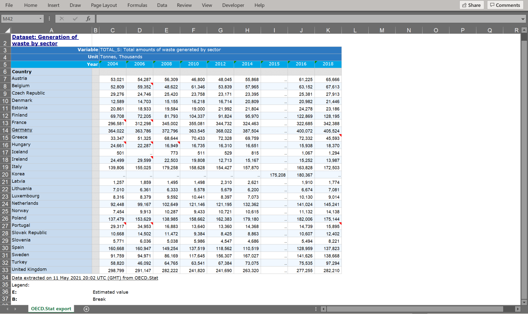Click the Estimated value legend text
This screenshot has width=528, height=314.
coord(110,292)
